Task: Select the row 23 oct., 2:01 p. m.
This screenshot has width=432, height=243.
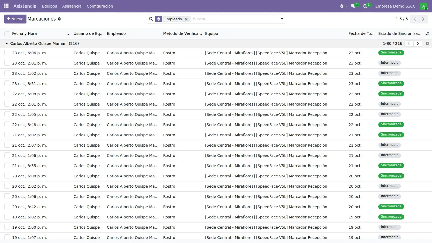Action: tap(7, 63)
